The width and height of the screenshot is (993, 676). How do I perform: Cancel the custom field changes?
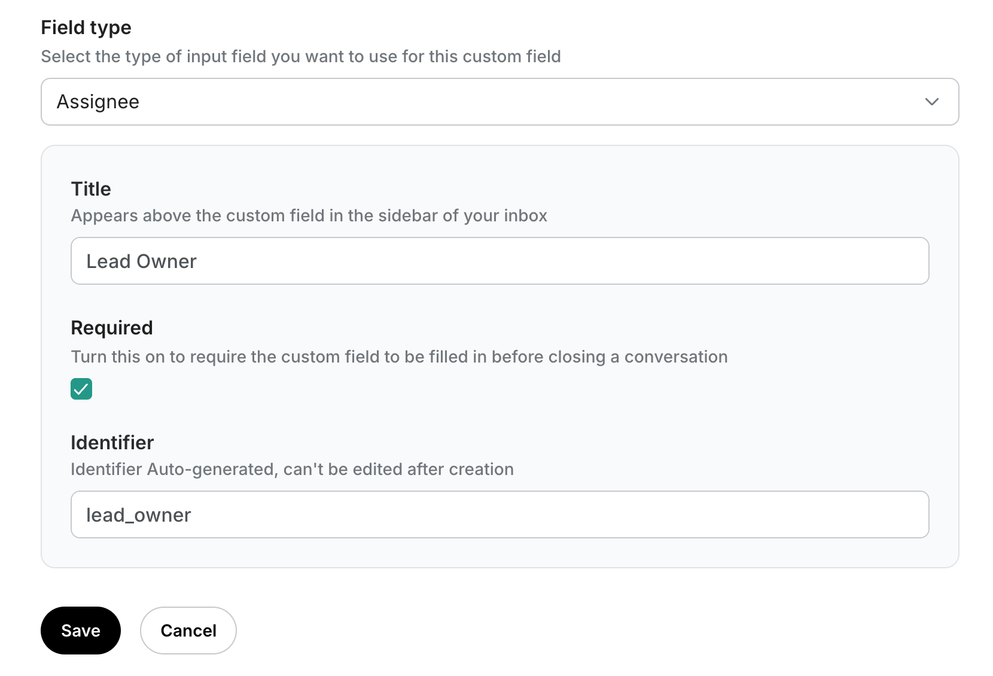[x=188, y=631]
